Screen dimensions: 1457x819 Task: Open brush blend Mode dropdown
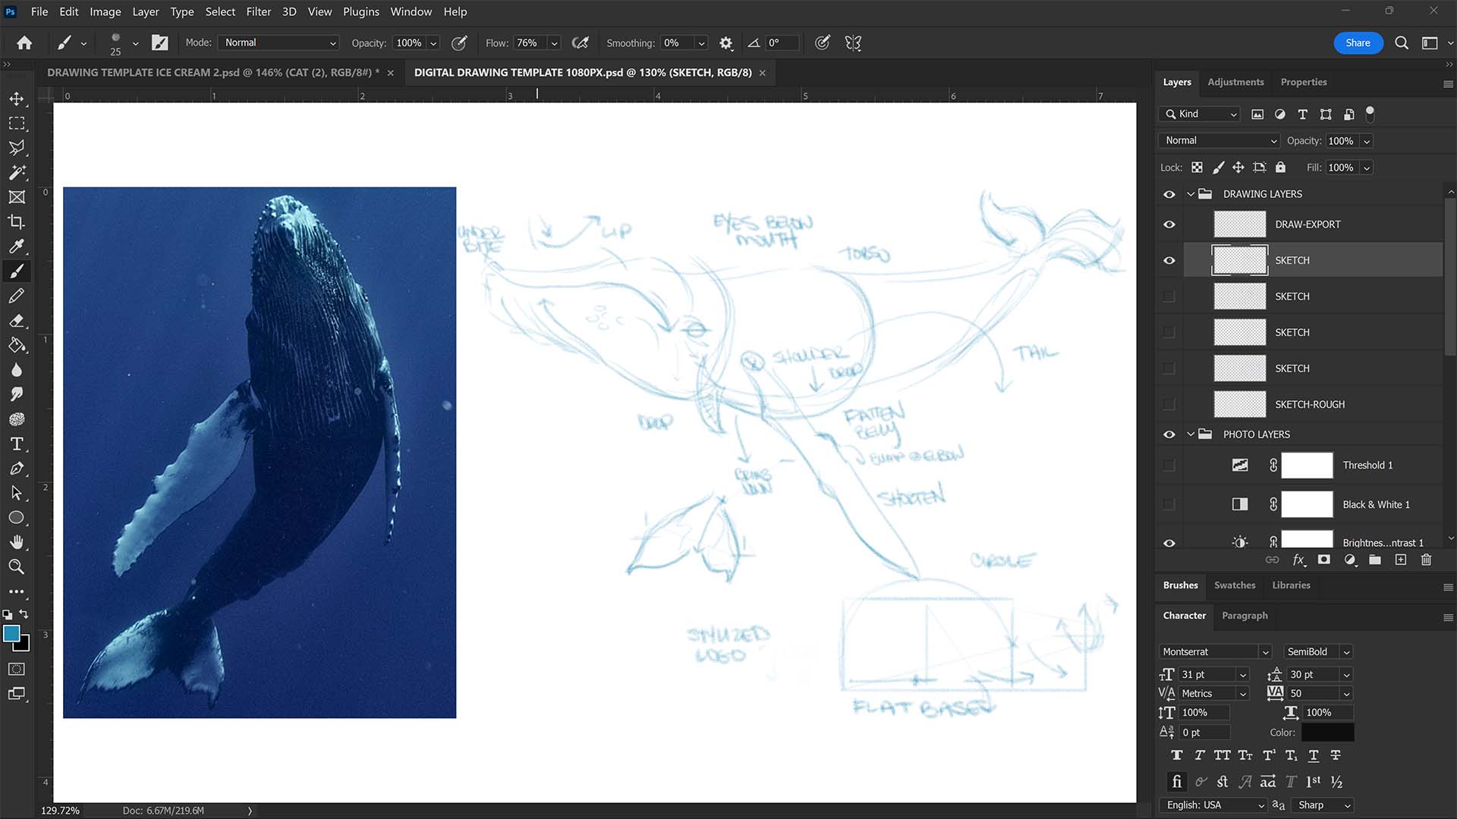tap(278, 43)
